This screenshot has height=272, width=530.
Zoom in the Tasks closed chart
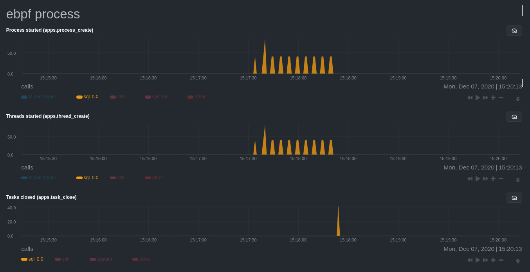pos(493,260)
